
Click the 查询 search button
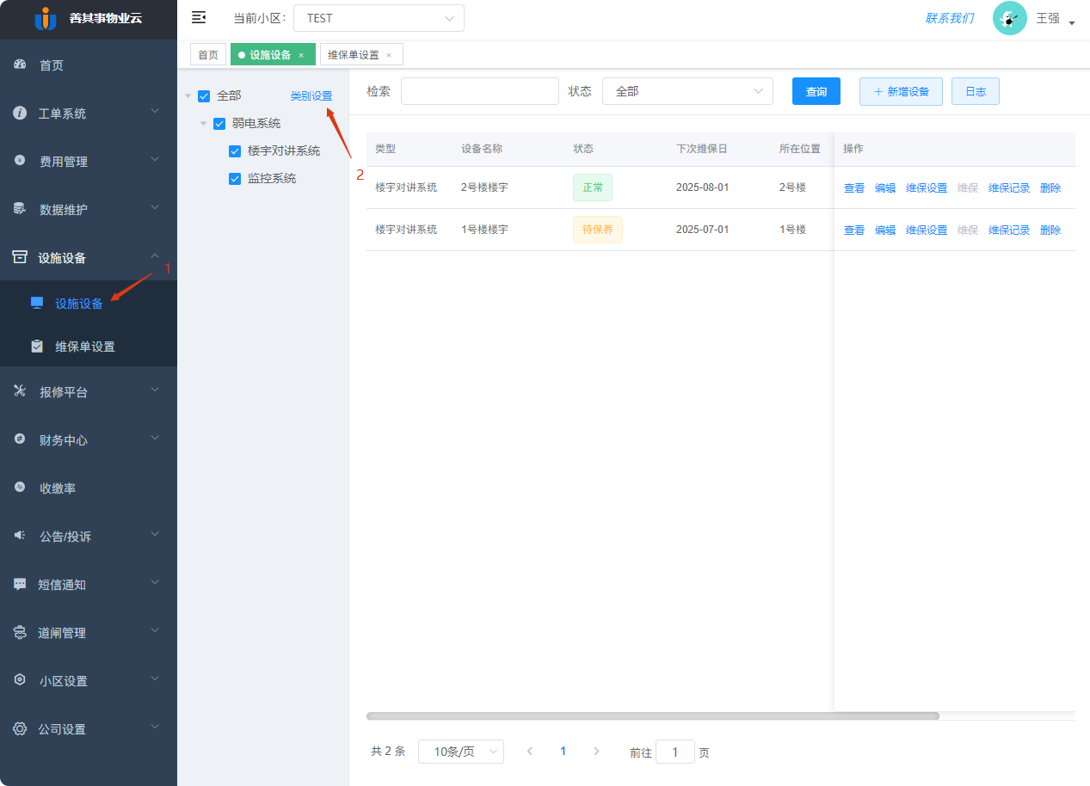(815, 90)
